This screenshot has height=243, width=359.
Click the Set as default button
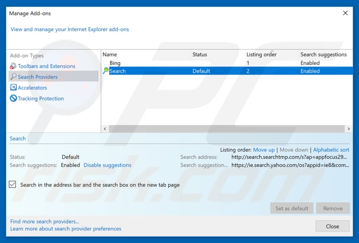[292, 208]
